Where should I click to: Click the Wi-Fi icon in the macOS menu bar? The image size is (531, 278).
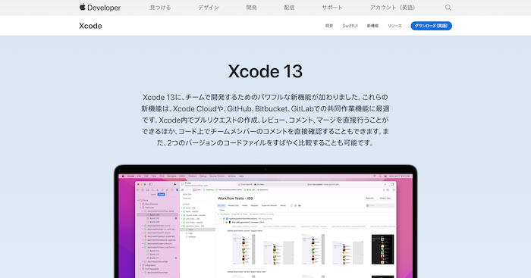375,176
